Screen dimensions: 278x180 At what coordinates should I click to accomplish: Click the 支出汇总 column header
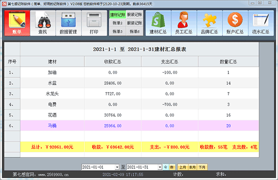coord(170,62)
